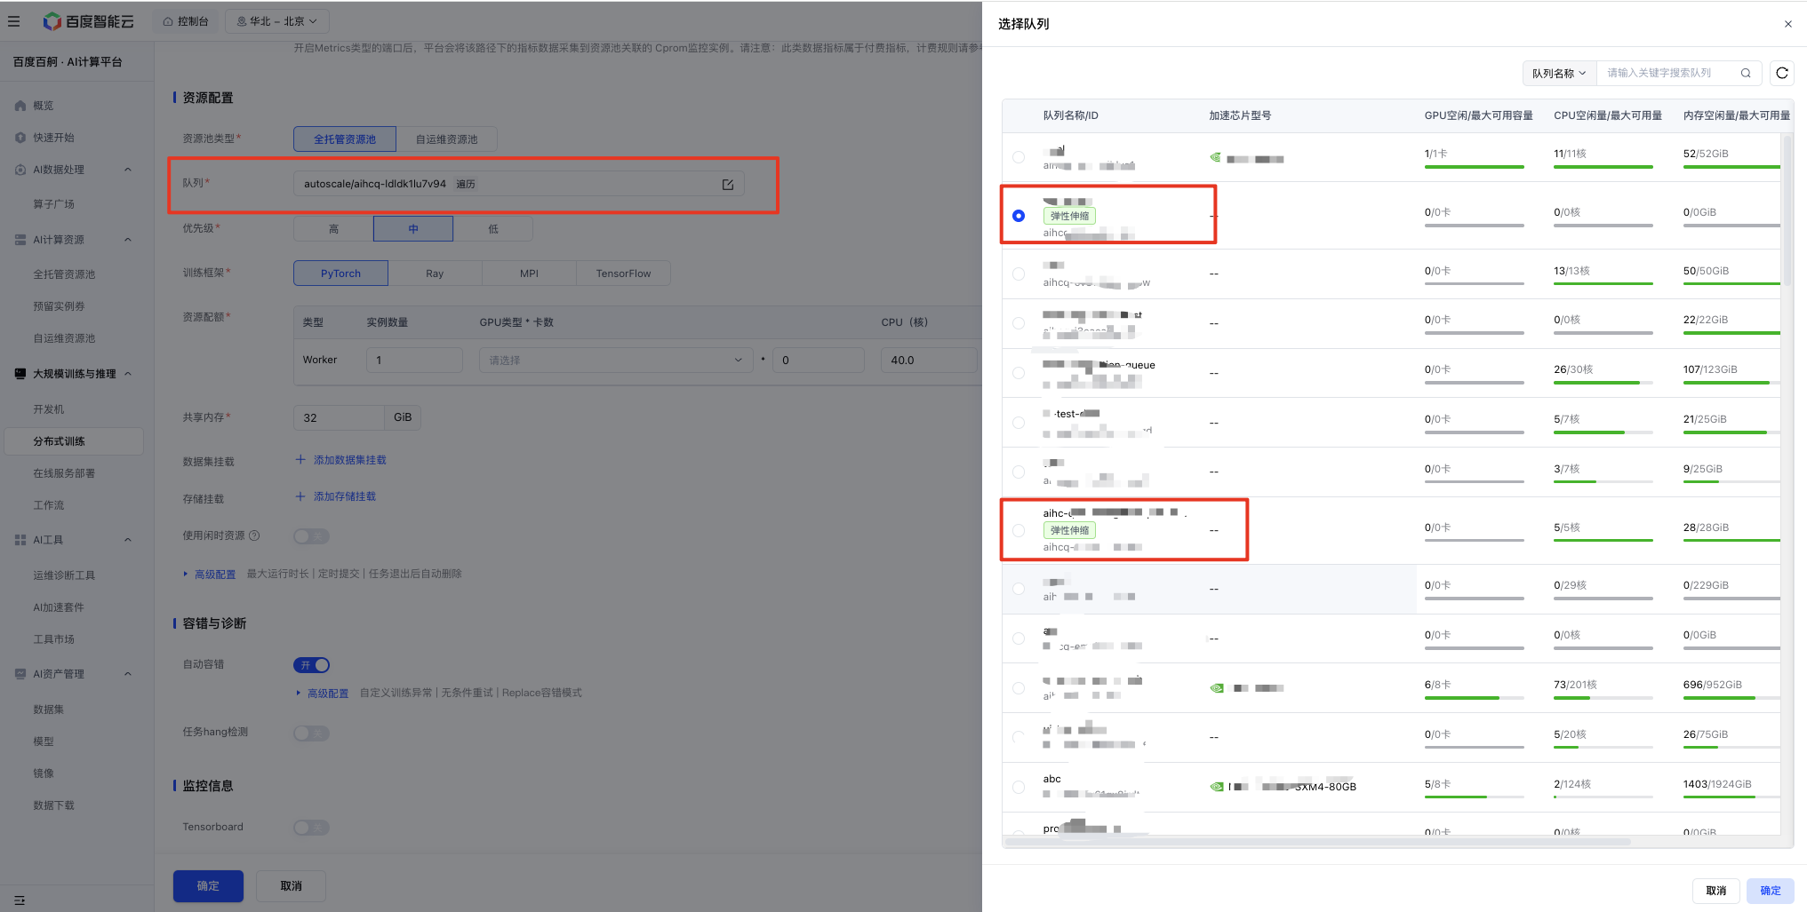Image resolution: width=1807 pixels, height=912 pixels.
Task: Select radio button of the 22/22GiB queue row
Action: [1019, 323]
